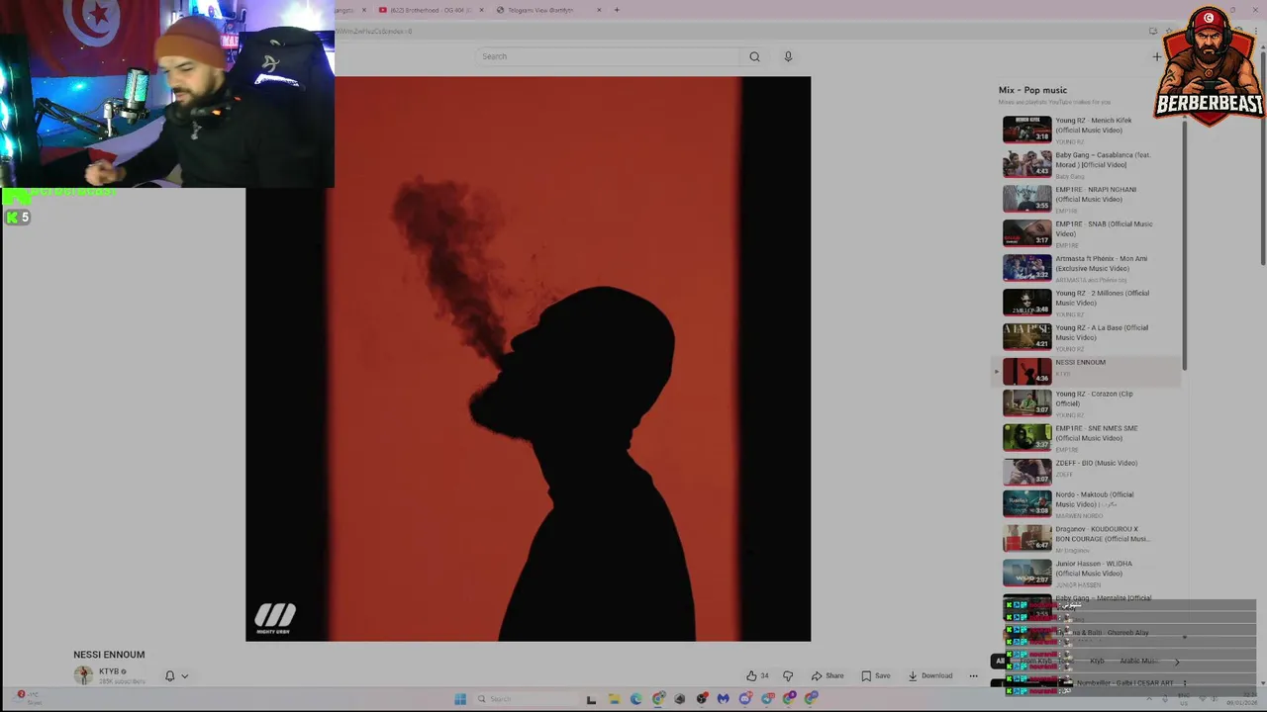Play EMP1RE - NRAPI NGHANI from playlist

pos(1087,199)
